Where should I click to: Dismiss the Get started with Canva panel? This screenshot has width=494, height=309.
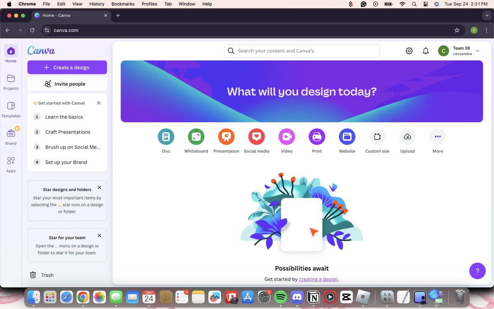(99, 103)
